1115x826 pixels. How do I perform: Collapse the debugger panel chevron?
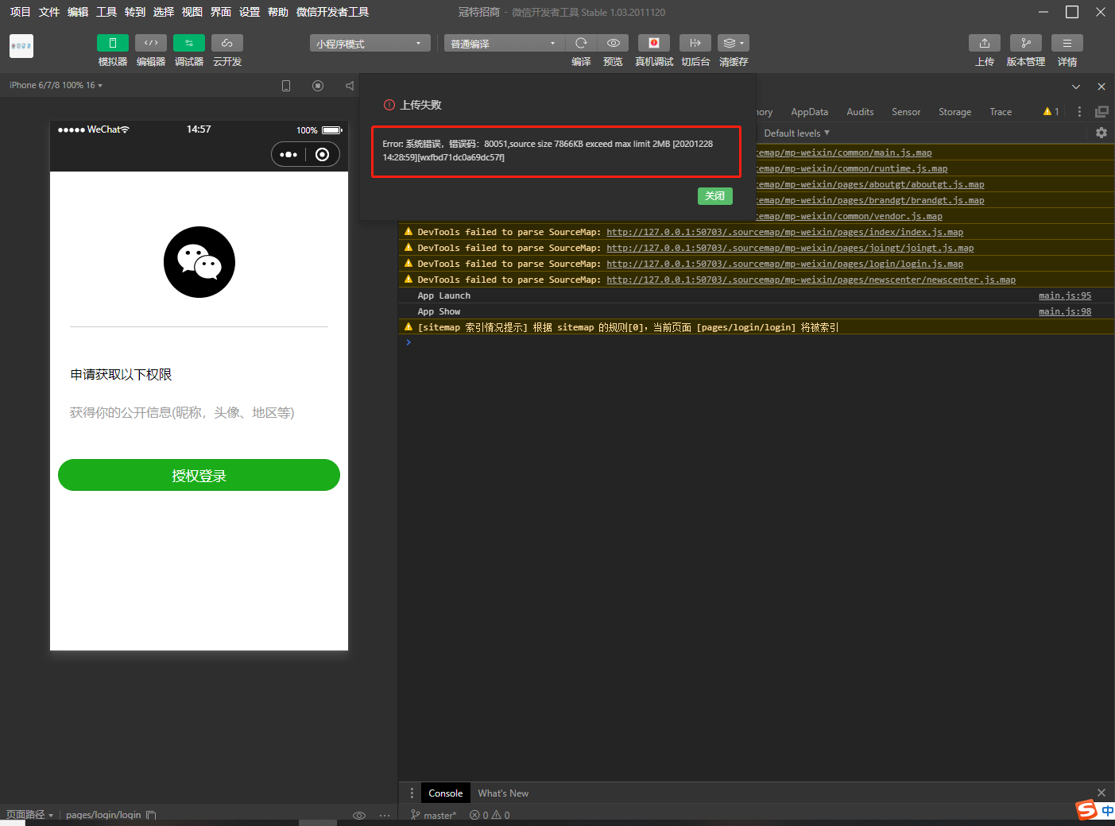pyautogui.click(x=1076, y=87)
